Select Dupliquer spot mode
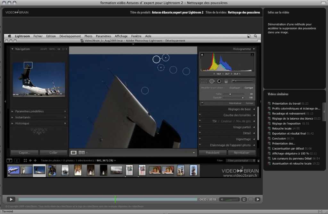Screen dimensions: 328x214 235,88
